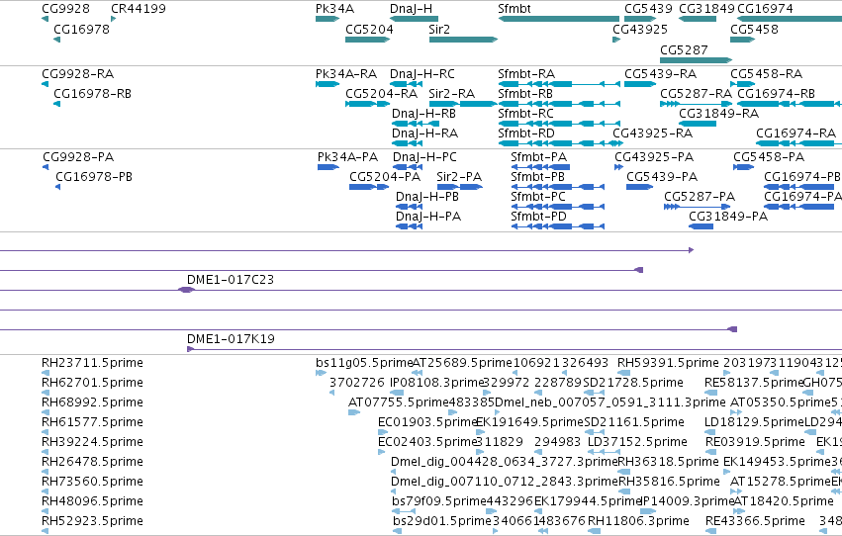Click the DnaJ-H-PA protein feature
The width and height of the screenshot is (842, 536).
(x=410, y=226)
